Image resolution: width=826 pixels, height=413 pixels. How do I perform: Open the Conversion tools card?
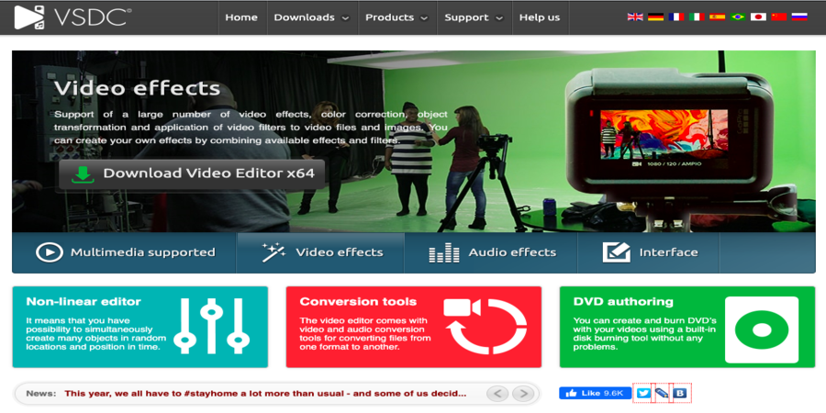click(x=414, y=327)
